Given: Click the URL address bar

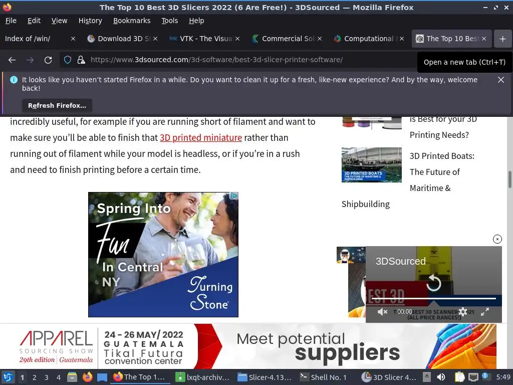Looking at the screenshot, I should (x=237, y=60).
